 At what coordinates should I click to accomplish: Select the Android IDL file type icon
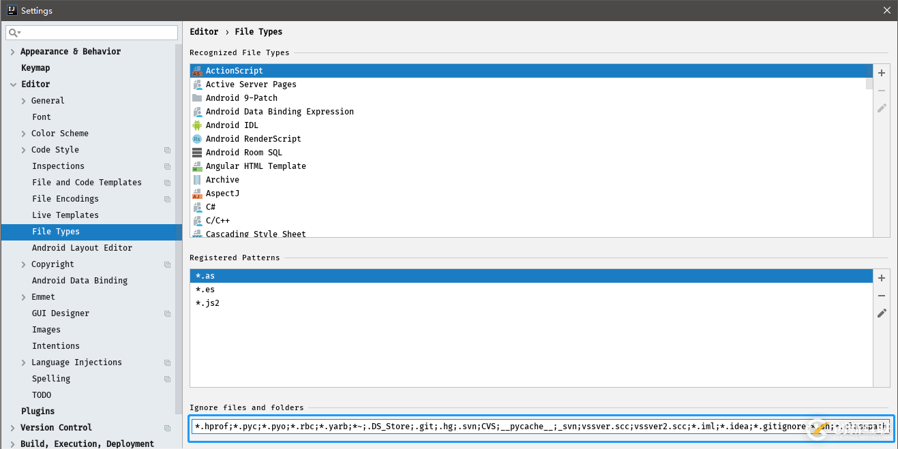click(x=197, y=125)
